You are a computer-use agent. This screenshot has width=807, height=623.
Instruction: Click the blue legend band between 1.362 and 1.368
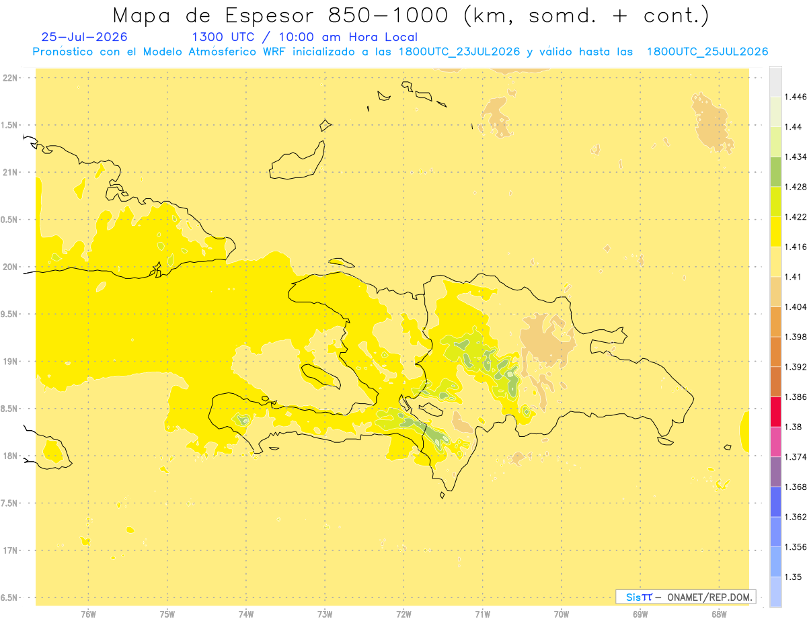click(775, 502)
